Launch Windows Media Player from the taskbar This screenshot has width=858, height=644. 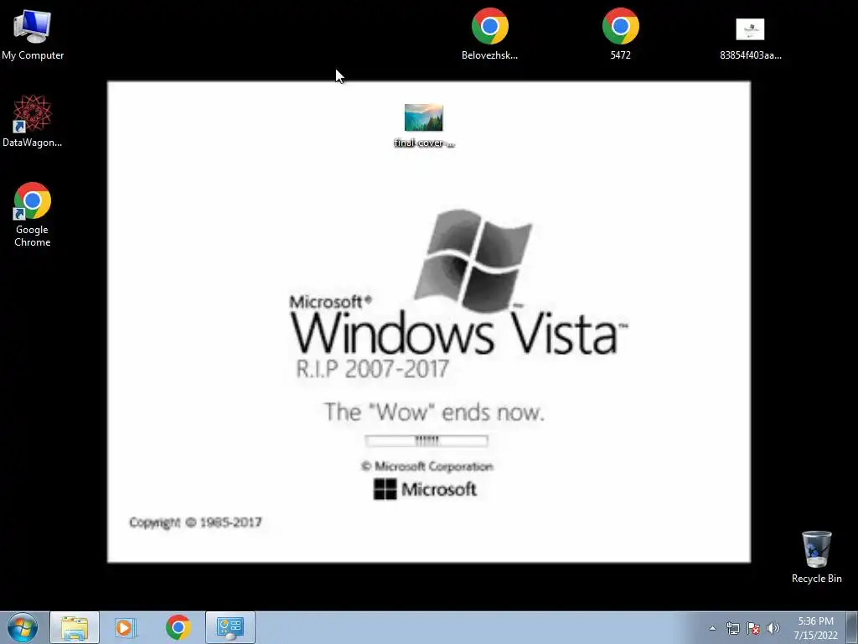tap(125, 627)
